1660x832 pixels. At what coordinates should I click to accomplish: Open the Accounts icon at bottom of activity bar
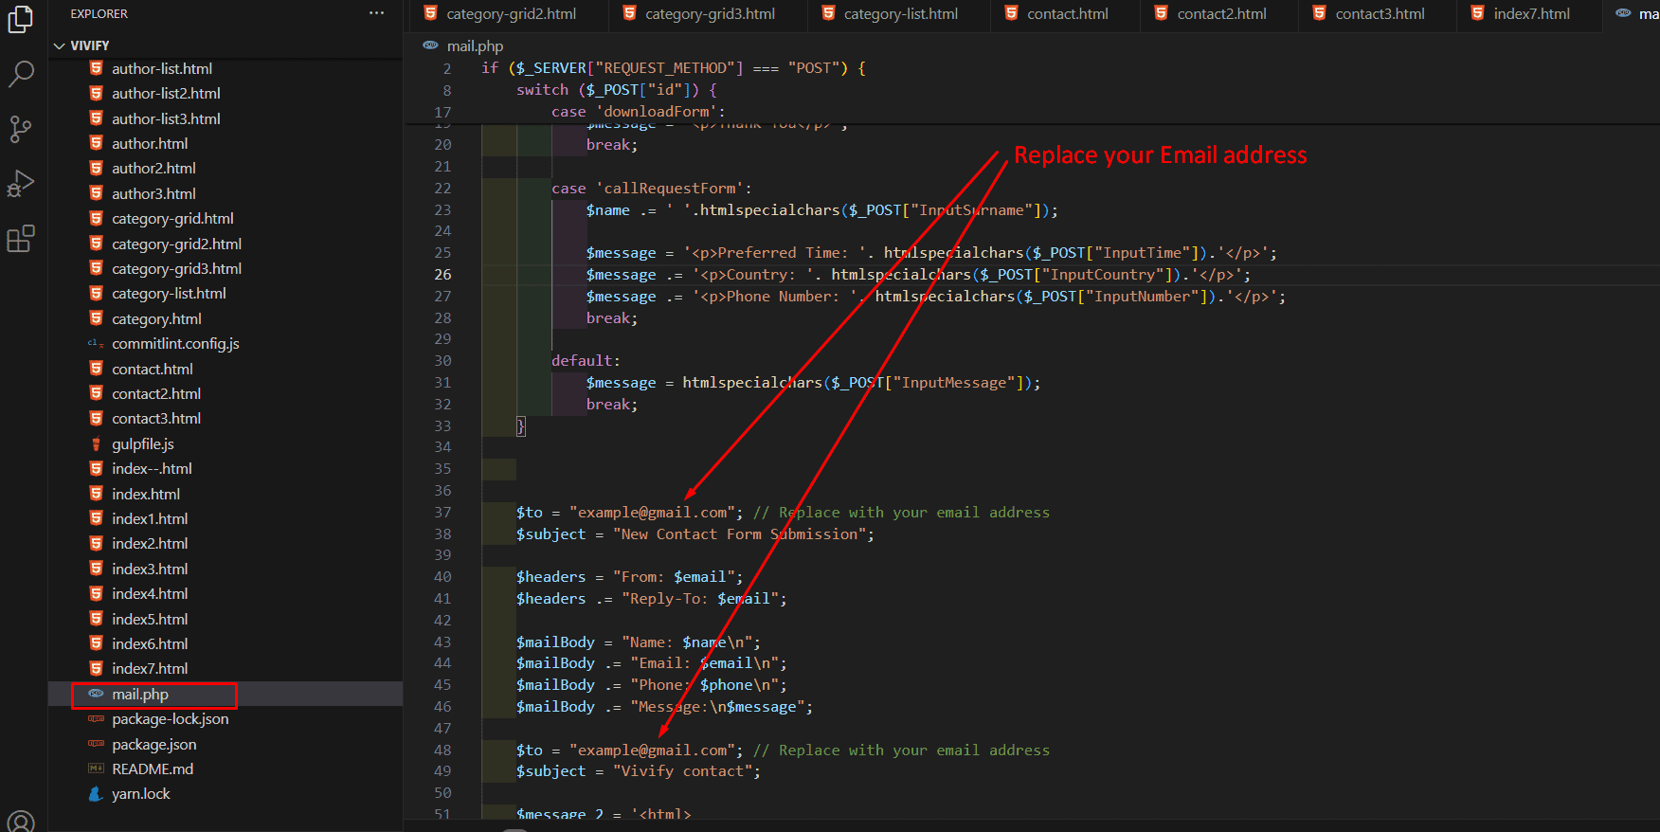pos(20,821)
